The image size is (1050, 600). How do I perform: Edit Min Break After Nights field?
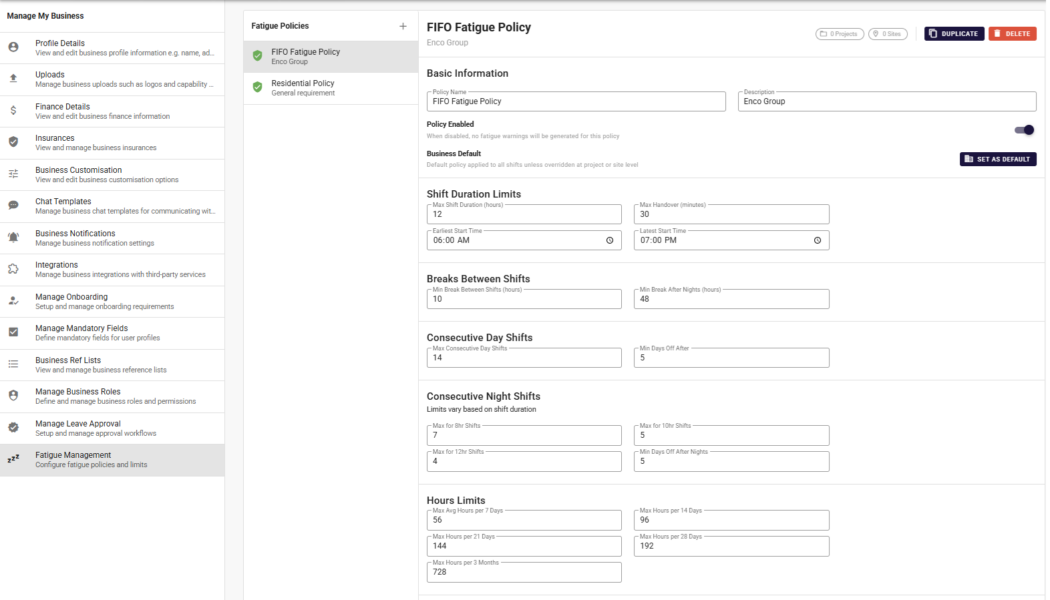(731, 299)
